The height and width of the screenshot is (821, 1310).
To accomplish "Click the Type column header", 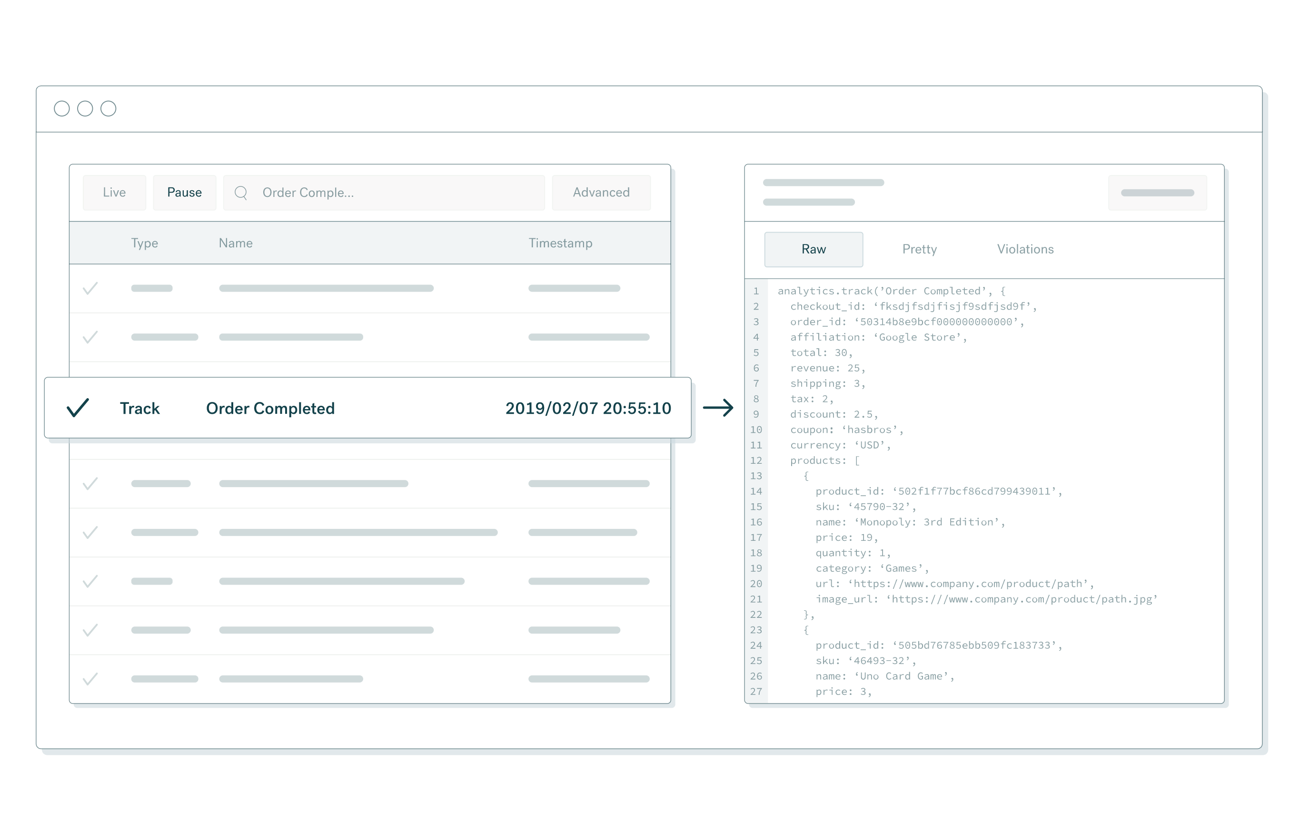I will point(145,243).
